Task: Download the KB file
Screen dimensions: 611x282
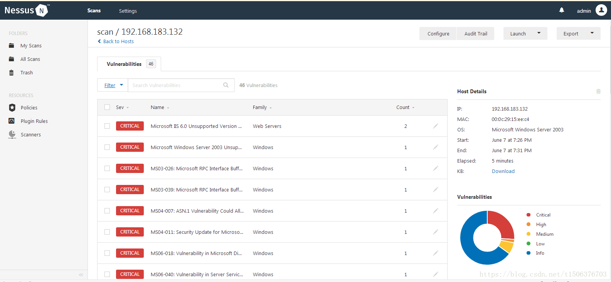Action: tap(503, 171)
